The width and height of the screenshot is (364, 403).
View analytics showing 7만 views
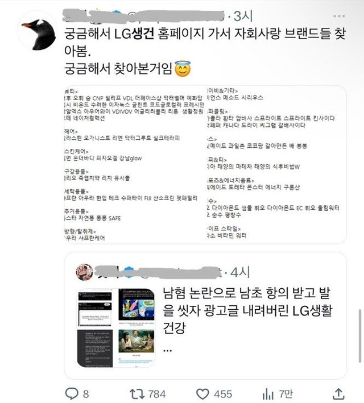[x=267, y=394]
